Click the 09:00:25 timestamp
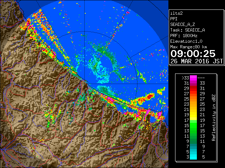The image size is (225, 168). pos(193,54)
